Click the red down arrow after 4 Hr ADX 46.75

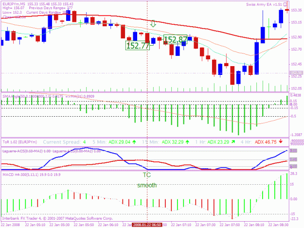coord(281,141)
